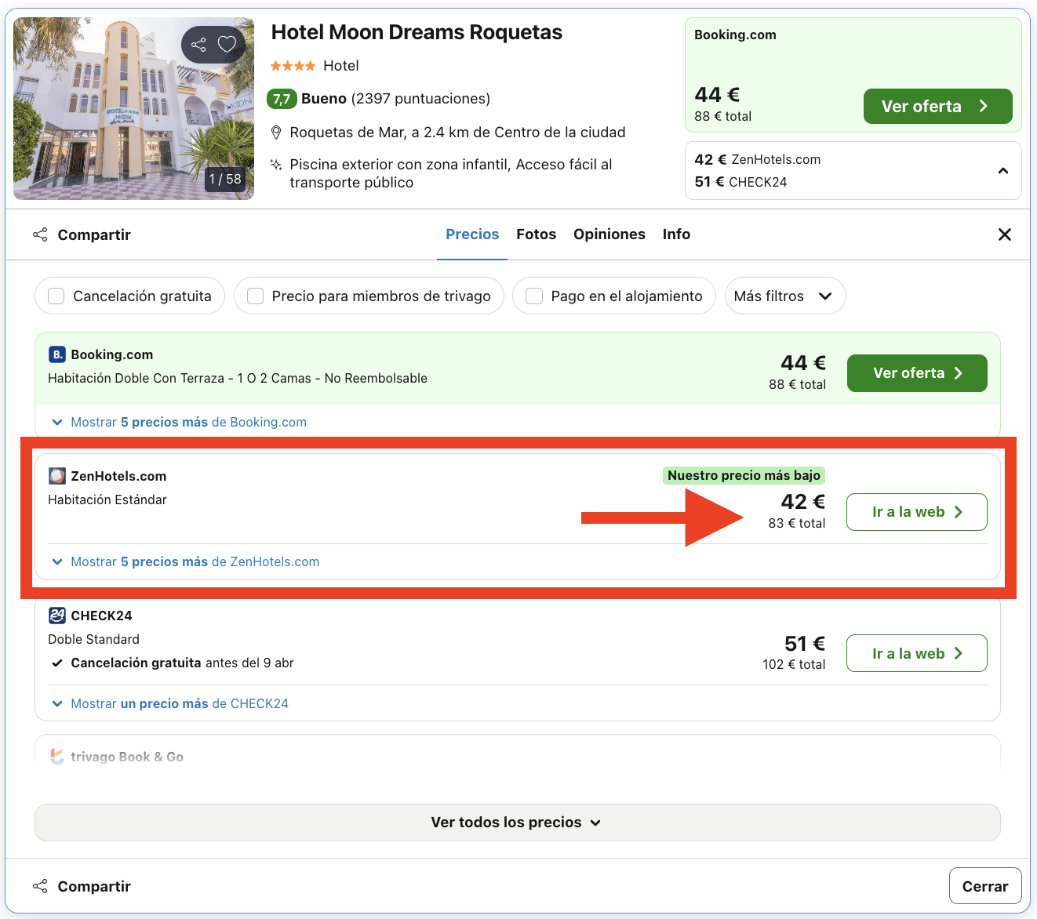Open the Opiniones tab
The height and width of the screenshot is (919, 1037).
(609, 234)
